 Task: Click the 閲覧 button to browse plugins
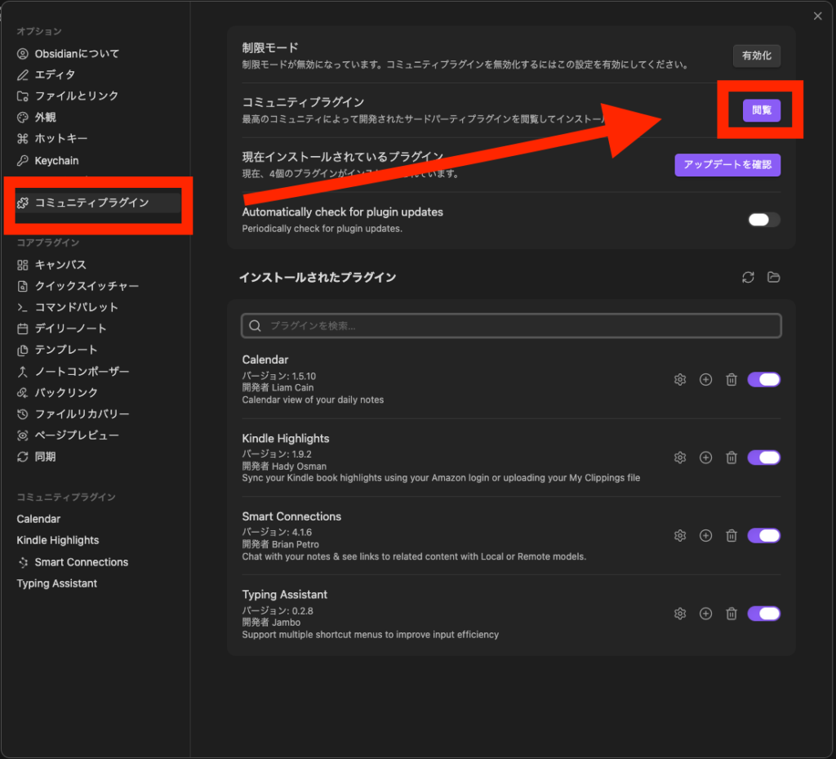[x=761, y=110]
